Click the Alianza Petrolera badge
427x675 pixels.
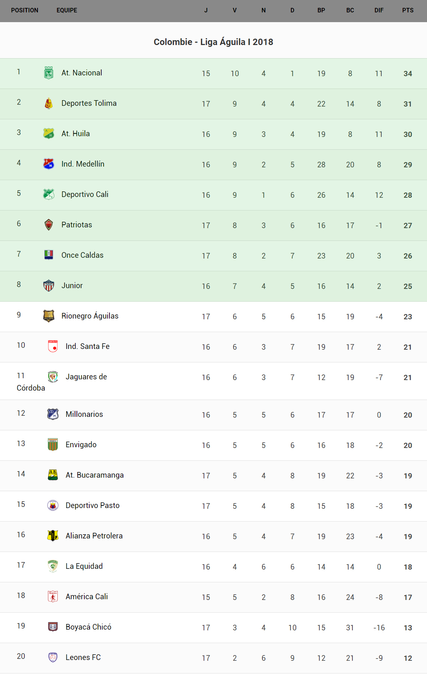[x=53, y=536]
